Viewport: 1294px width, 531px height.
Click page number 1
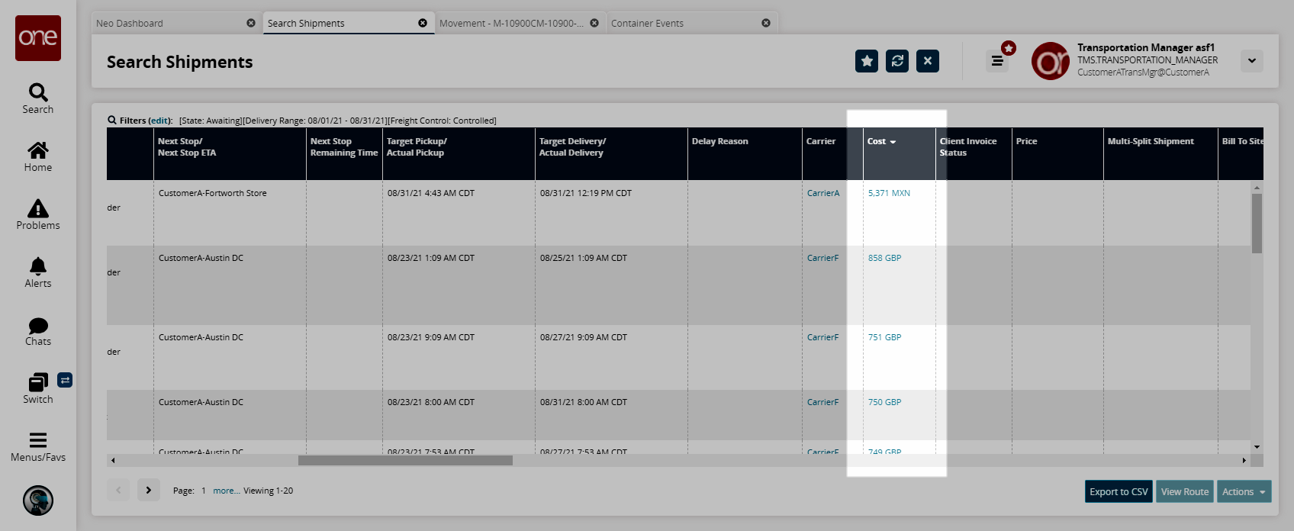click(204, 491)
